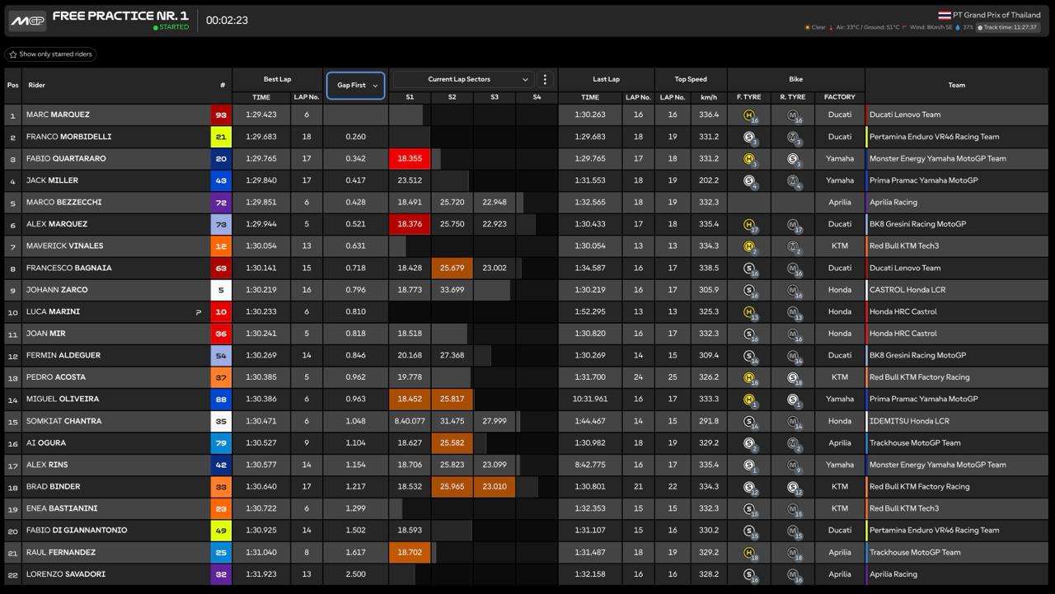Open the Gap First dropdown

click(x=356, y=85)
